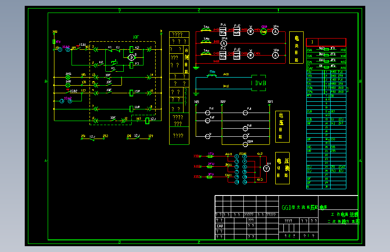Click the magenta 1FU fuse symbol
The height and width of the screenshot is (252, 390).
tap(210, 156)
